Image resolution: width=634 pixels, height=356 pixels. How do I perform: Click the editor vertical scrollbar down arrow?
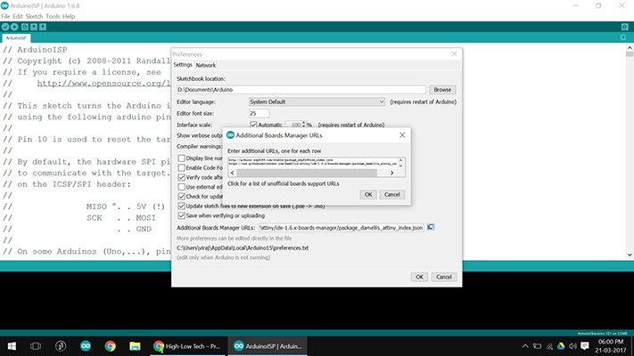pyautogui.click(x=630, y=255)
